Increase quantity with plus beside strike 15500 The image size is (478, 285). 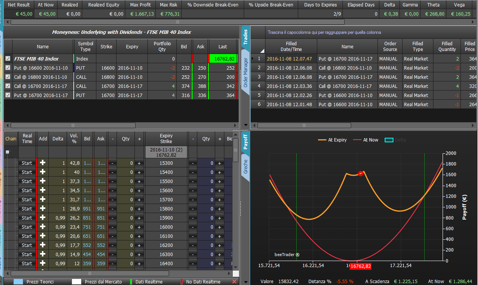139,181
